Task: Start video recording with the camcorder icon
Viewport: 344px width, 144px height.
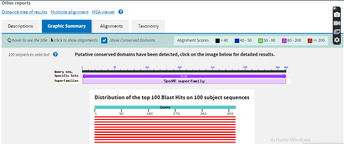Action: click(x=337, y=23)
